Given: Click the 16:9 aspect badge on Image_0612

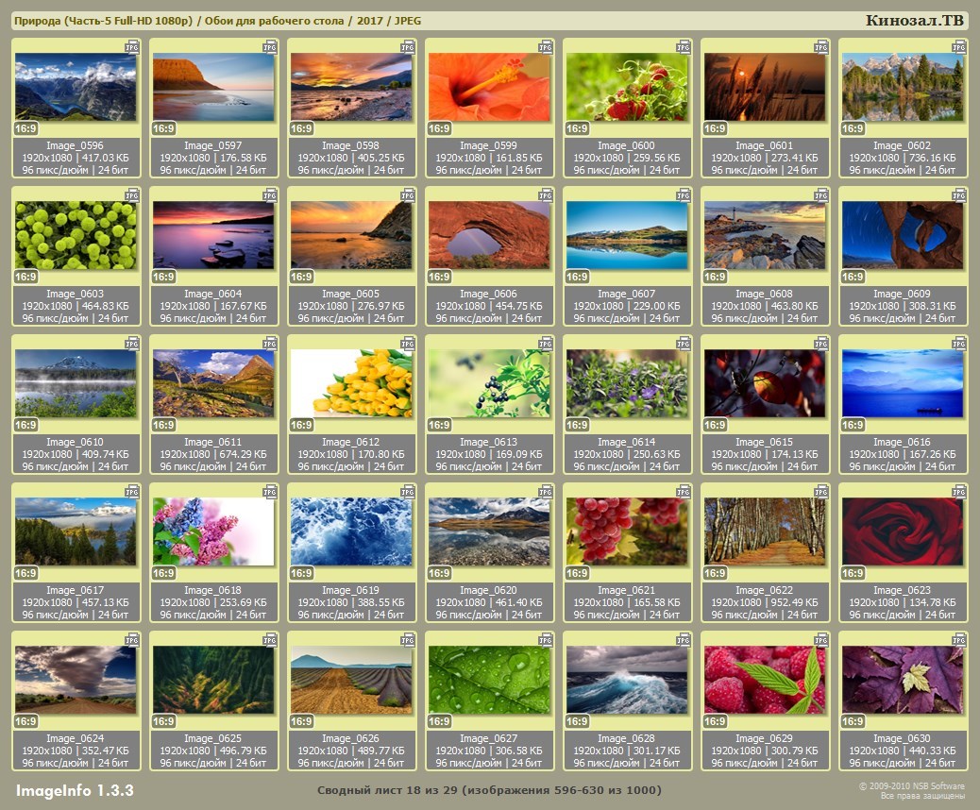Looking at the screenshot, I should point(301,425).
